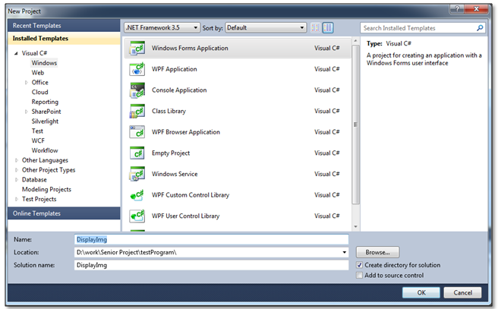Select the "WPF Application" template name

pyautogui.click(x=175, y=69)
